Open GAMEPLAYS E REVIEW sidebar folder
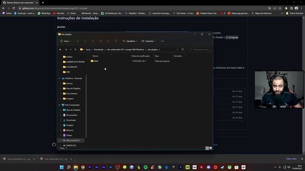Image resolution: width=305 pixels, height=171 pixels. click(x=73, y=62)
